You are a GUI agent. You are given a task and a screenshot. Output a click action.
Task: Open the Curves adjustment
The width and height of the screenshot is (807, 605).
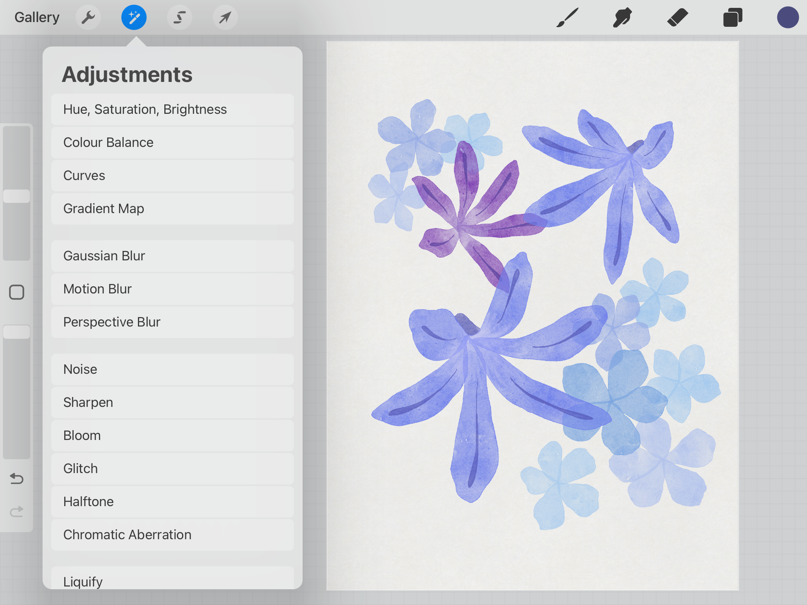173,176
